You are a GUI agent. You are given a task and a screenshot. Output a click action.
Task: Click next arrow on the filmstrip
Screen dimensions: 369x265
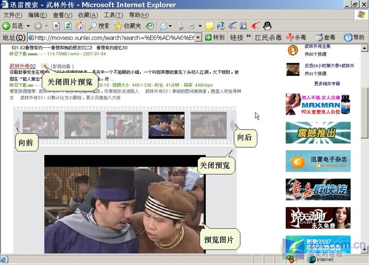[232, 124]
